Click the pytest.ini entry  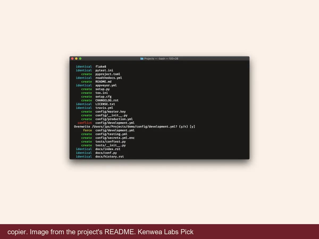(104, 70)
